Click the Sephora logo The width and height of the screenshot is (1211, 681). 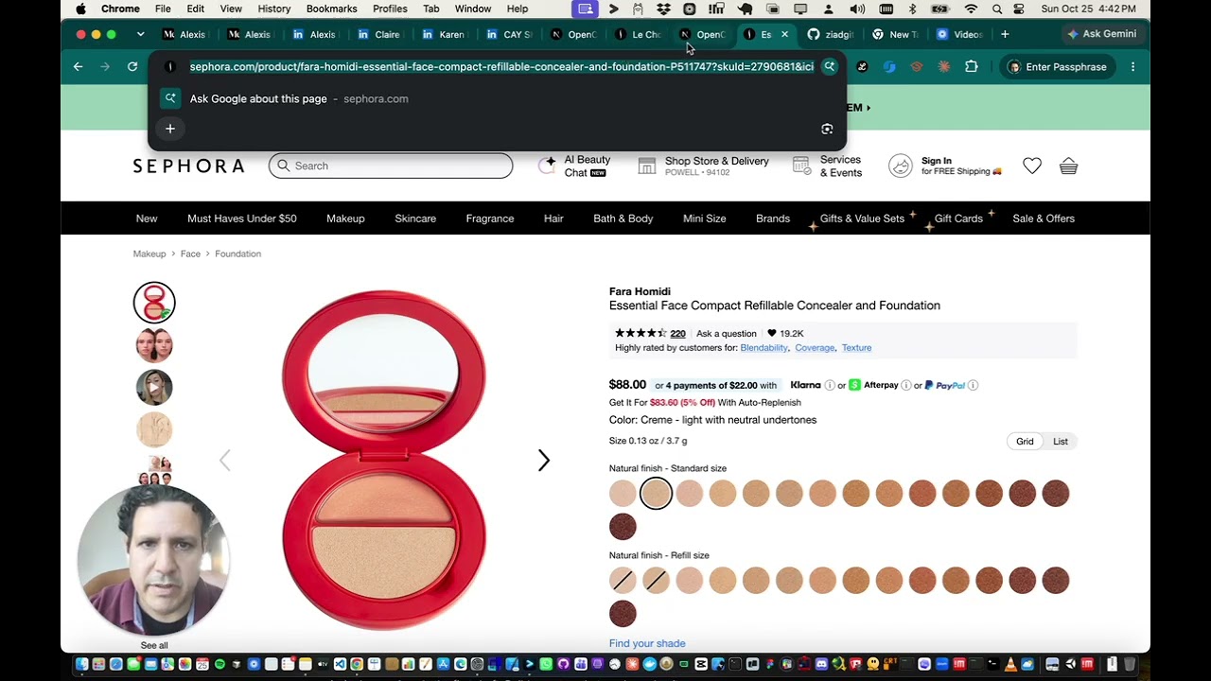pyautogui.click(x=188, y=166)
